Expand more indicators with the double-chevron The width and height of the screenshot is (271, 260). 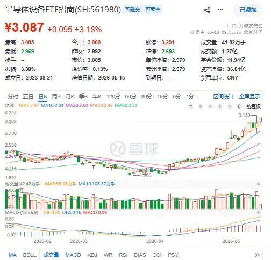tap(257, 255)
